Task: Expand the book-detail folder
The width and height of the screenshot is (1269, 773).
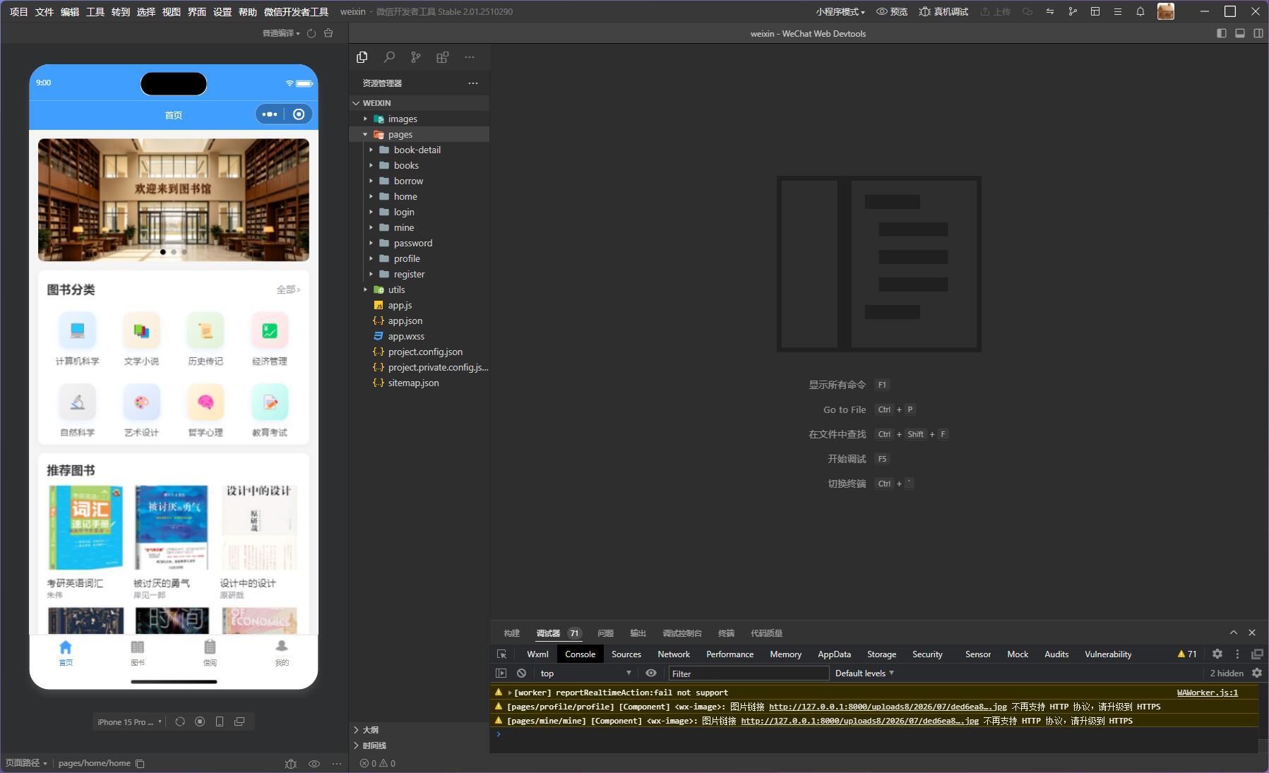Action: 419,150
